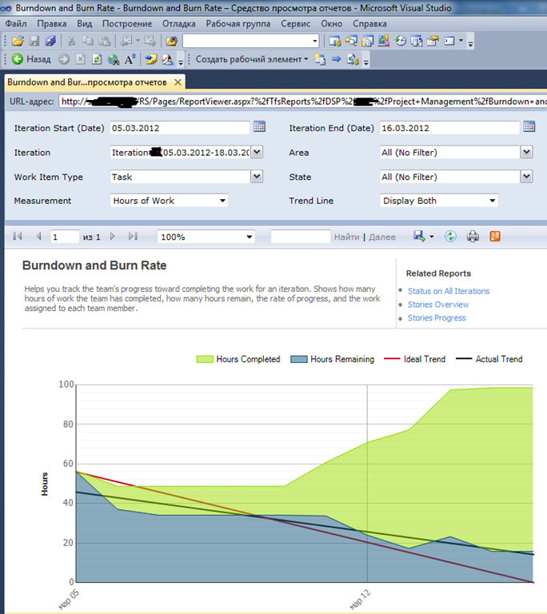Open the Сервис menu
547x614 pixels.
click(x=295, y=23)
